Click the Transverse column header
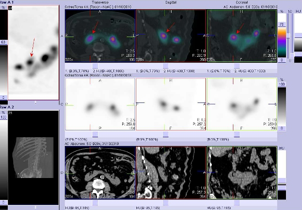302x210 pixels. coord(100,2)
